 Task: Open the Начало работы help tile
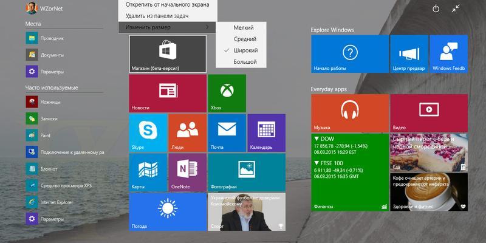pos(350,54)
